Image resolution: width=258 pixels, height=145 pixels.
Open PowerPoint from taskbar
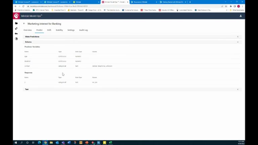click(87, 143)
